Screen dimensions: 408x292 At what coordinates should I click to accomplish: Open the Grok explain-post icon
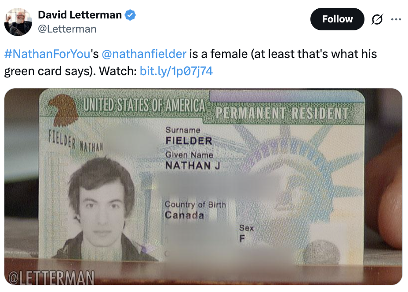(x=377, y=19)
